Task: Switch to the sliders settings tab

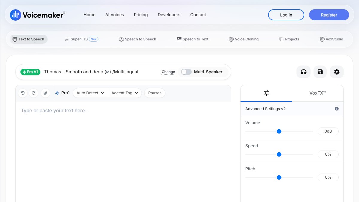Action: [266, 93]
